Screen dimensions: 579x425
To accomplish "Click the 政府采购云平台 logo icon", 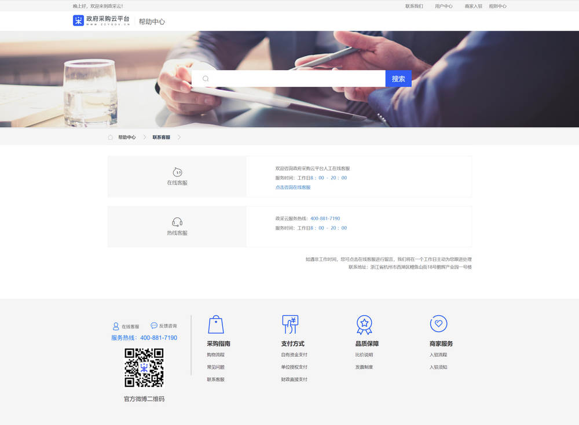I will (78, 21).
